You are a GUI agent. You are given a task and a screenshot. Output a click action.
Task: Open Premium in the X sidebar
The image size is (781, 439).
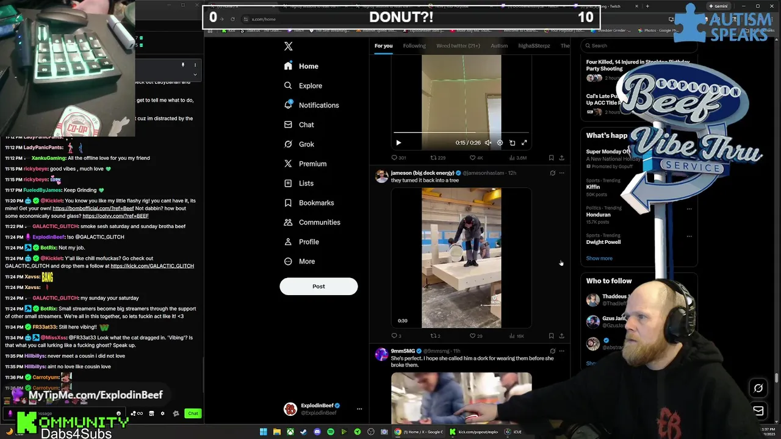(x=305, y=163)
